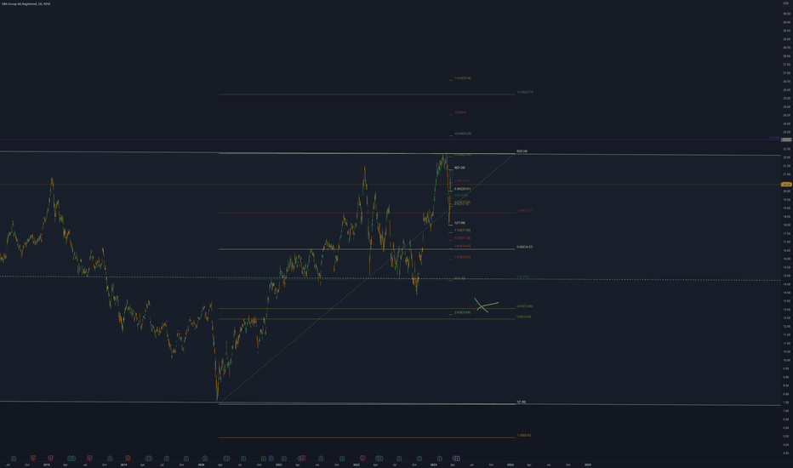This screenshot has width=793, height=468.
Task: Select the 2.618(12.69) extension label
Action: tap(462, 312)
